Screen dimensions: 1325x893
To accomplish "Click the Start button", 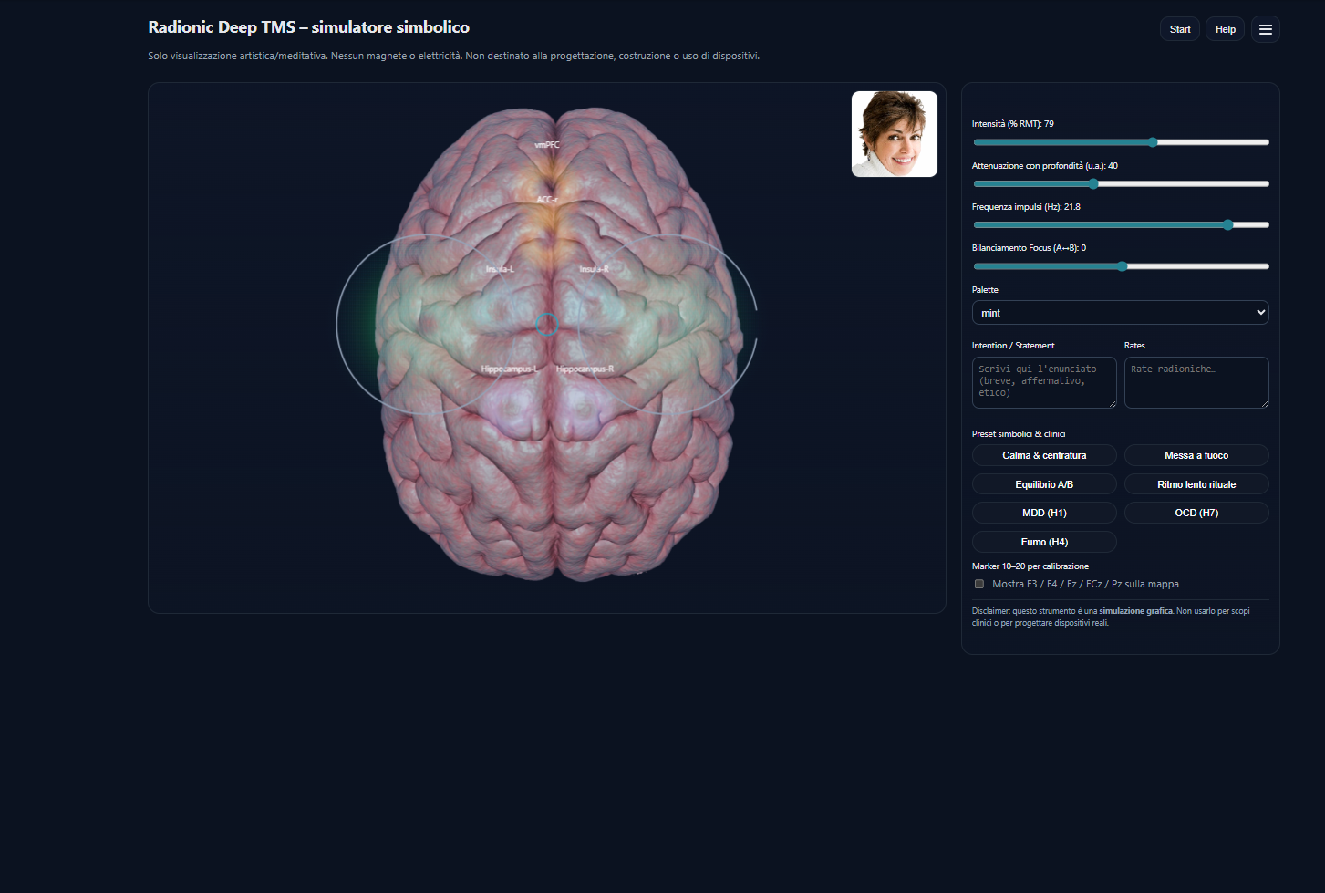I will point(1180,29).
